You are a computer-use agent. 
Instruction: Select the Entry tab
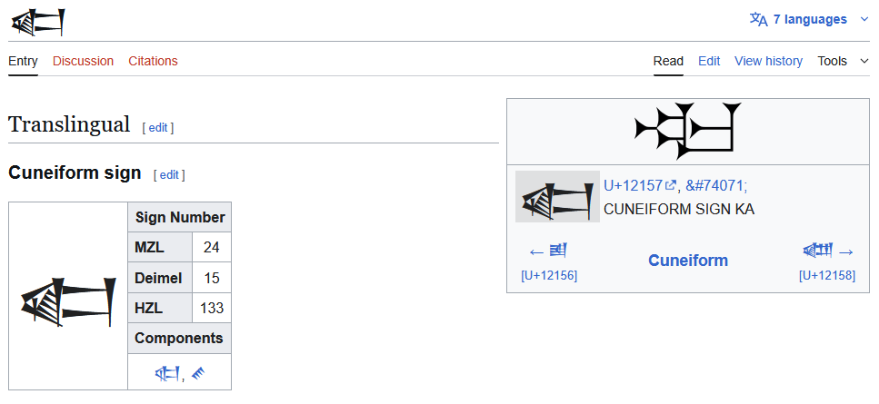tap(23, 61)
